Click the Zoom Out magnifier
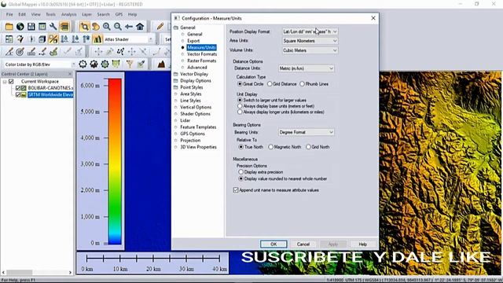Screen dimensions: 503x283 click(x=118, y=27)
